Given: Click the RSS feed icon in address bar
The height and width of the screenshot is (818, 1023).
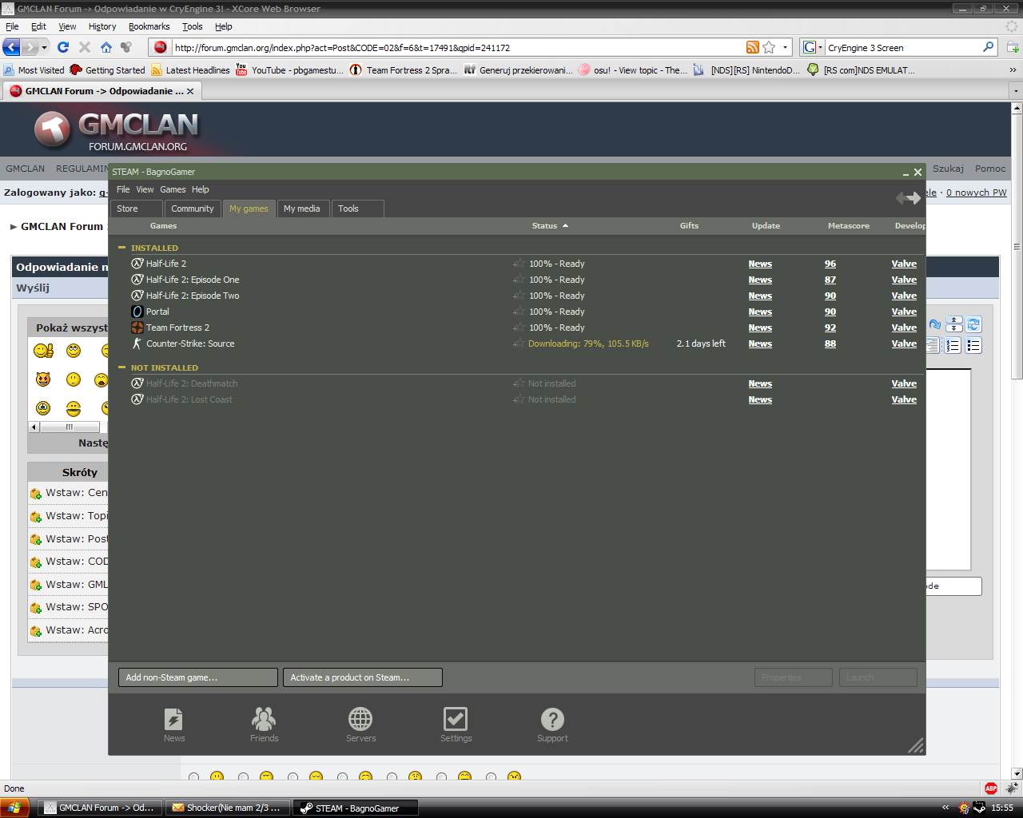Looking at the screenshot, I should click(x=752, y=47).
